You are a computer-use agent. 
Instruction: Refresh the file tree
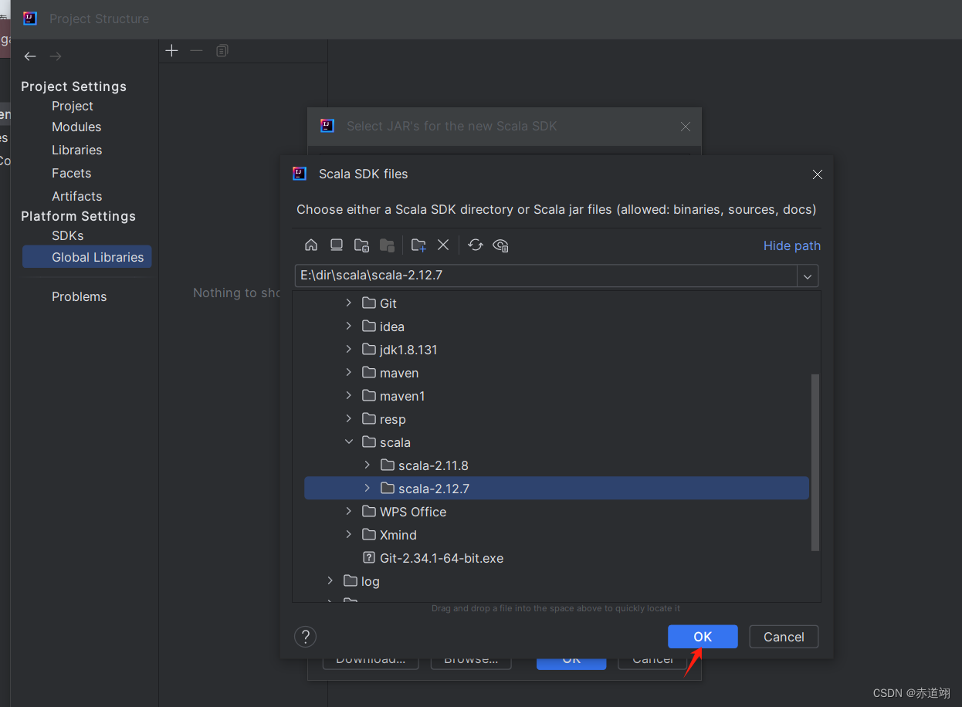pos(476,245)
